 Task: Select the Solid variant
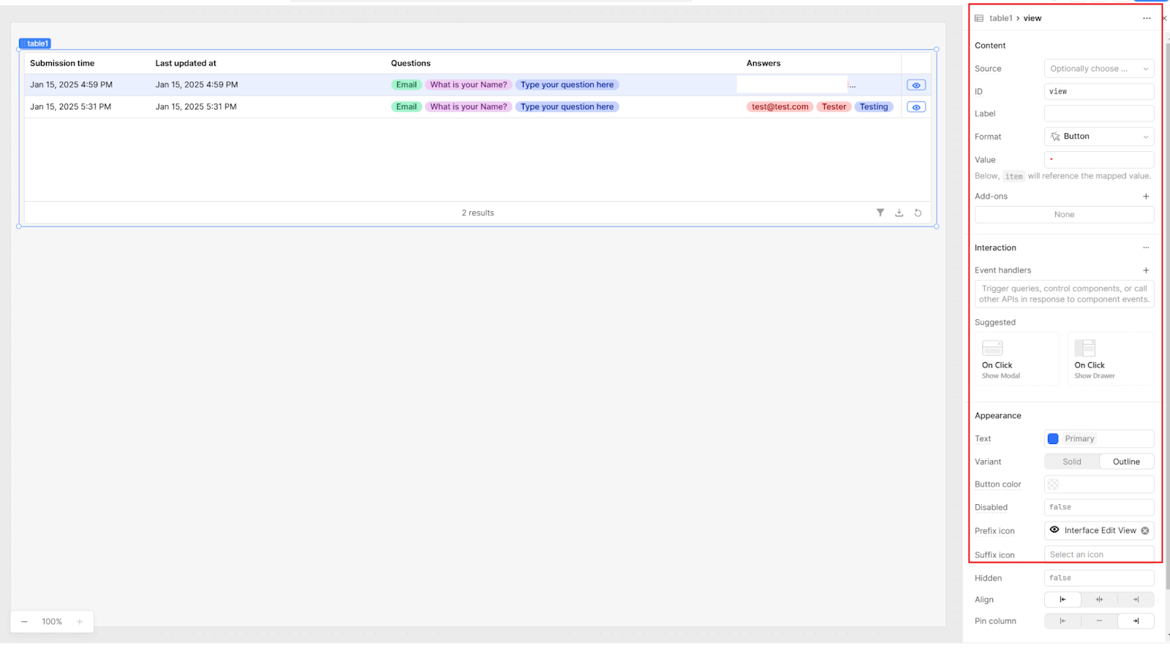(1072, 462)
